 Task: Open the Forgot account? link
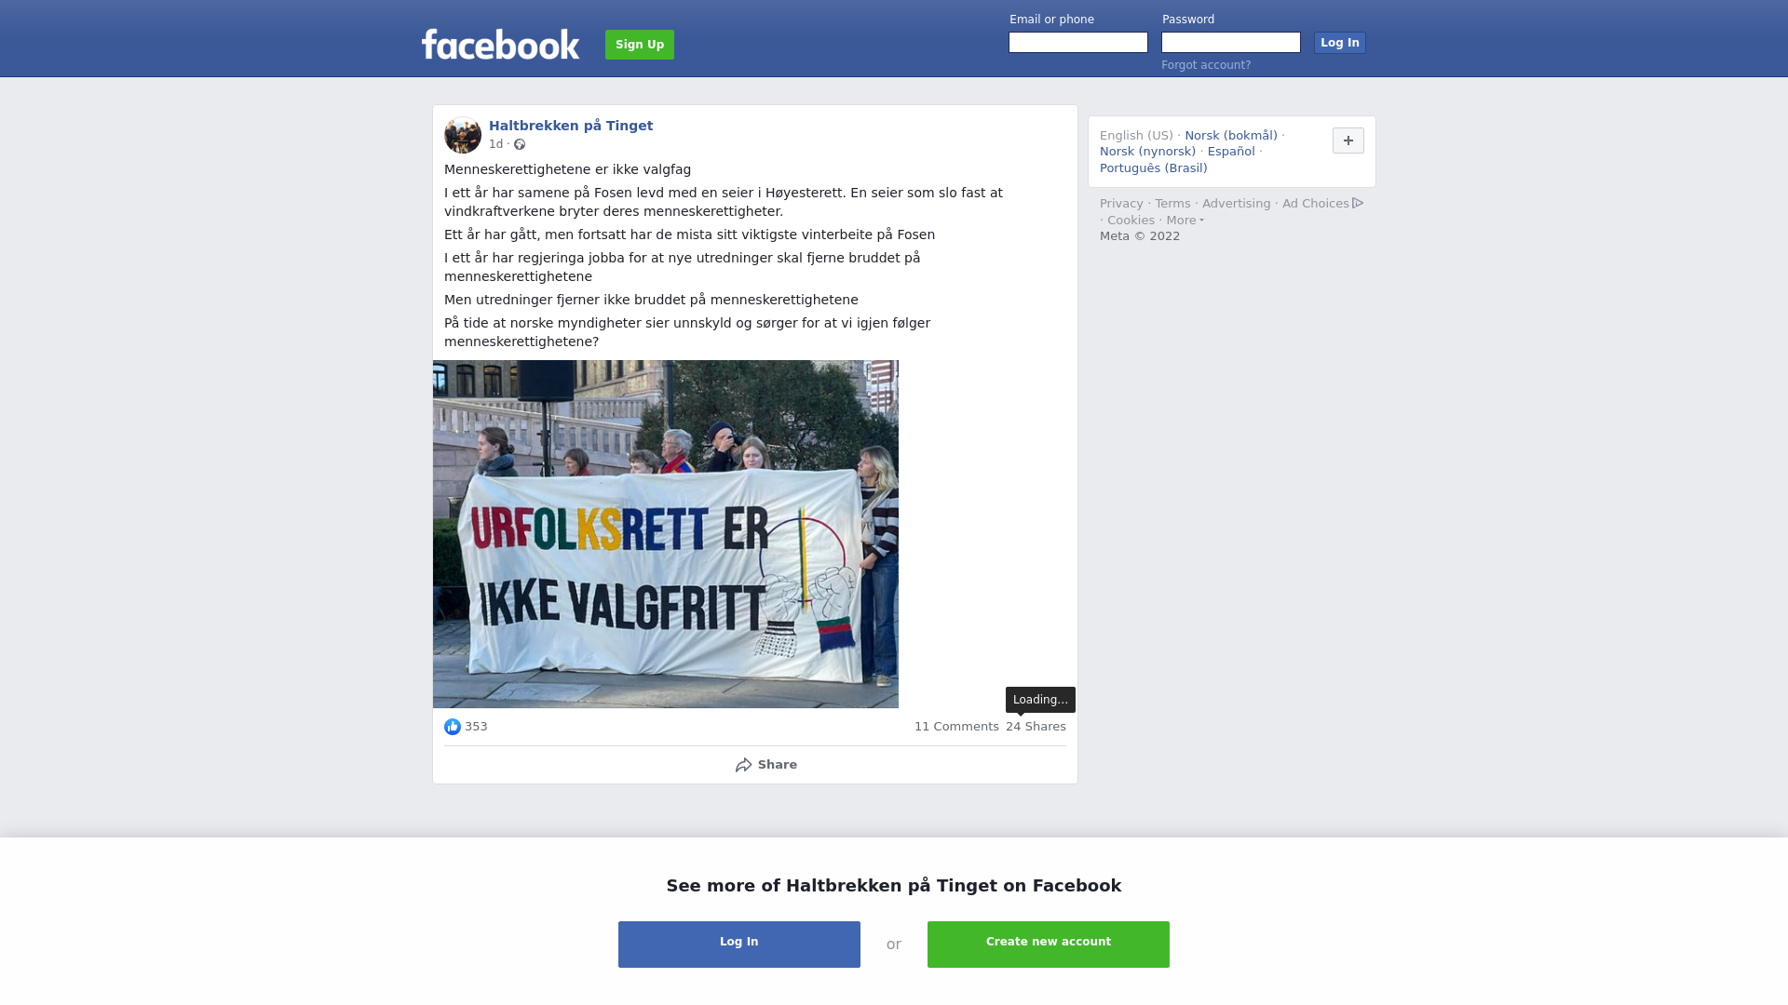tap(1206, 65)
